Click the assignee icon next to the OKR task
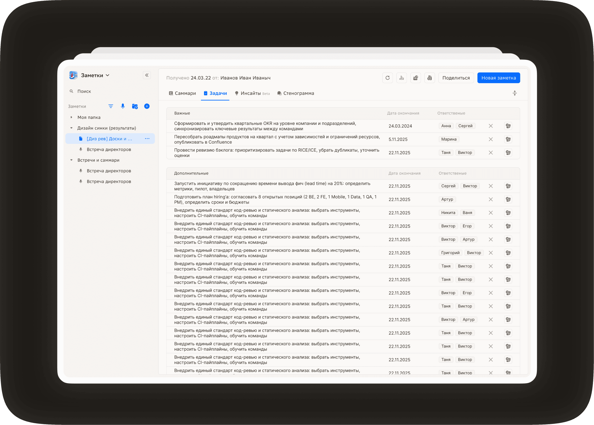This screenshot has width=594, height=425. [508, 126]
